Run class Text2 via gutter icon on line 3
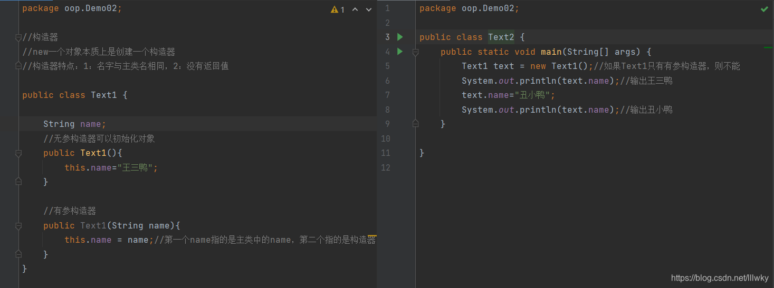The width and height of the screenshot is (774, 288). click(x=400, y=37)
